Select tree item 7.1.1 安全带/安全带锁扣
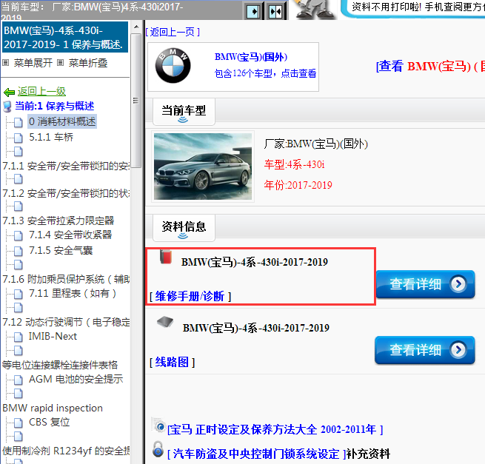 [66, 166]
